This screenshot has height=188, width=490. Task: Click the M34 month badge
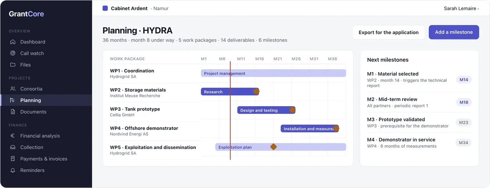[x=463, y=143]
